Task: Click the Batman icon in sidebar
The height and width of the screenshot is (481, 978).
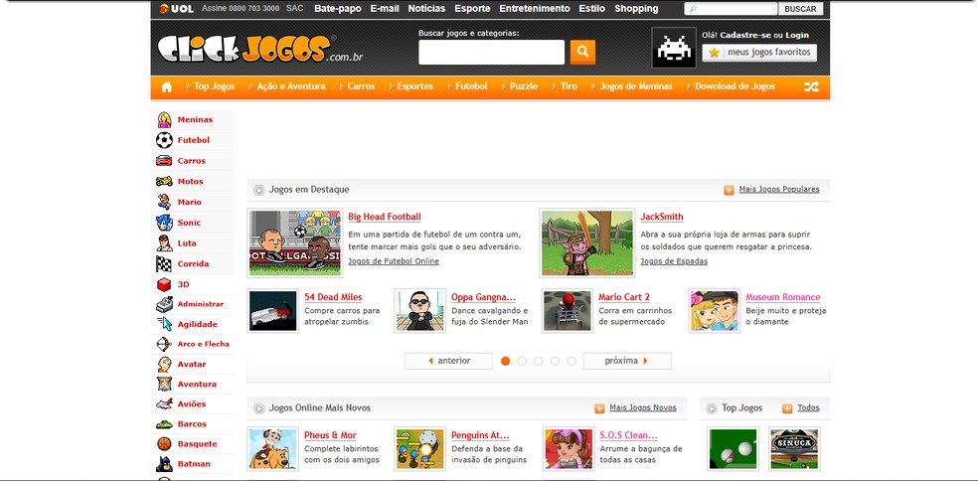Action: (x=164, y=464)
